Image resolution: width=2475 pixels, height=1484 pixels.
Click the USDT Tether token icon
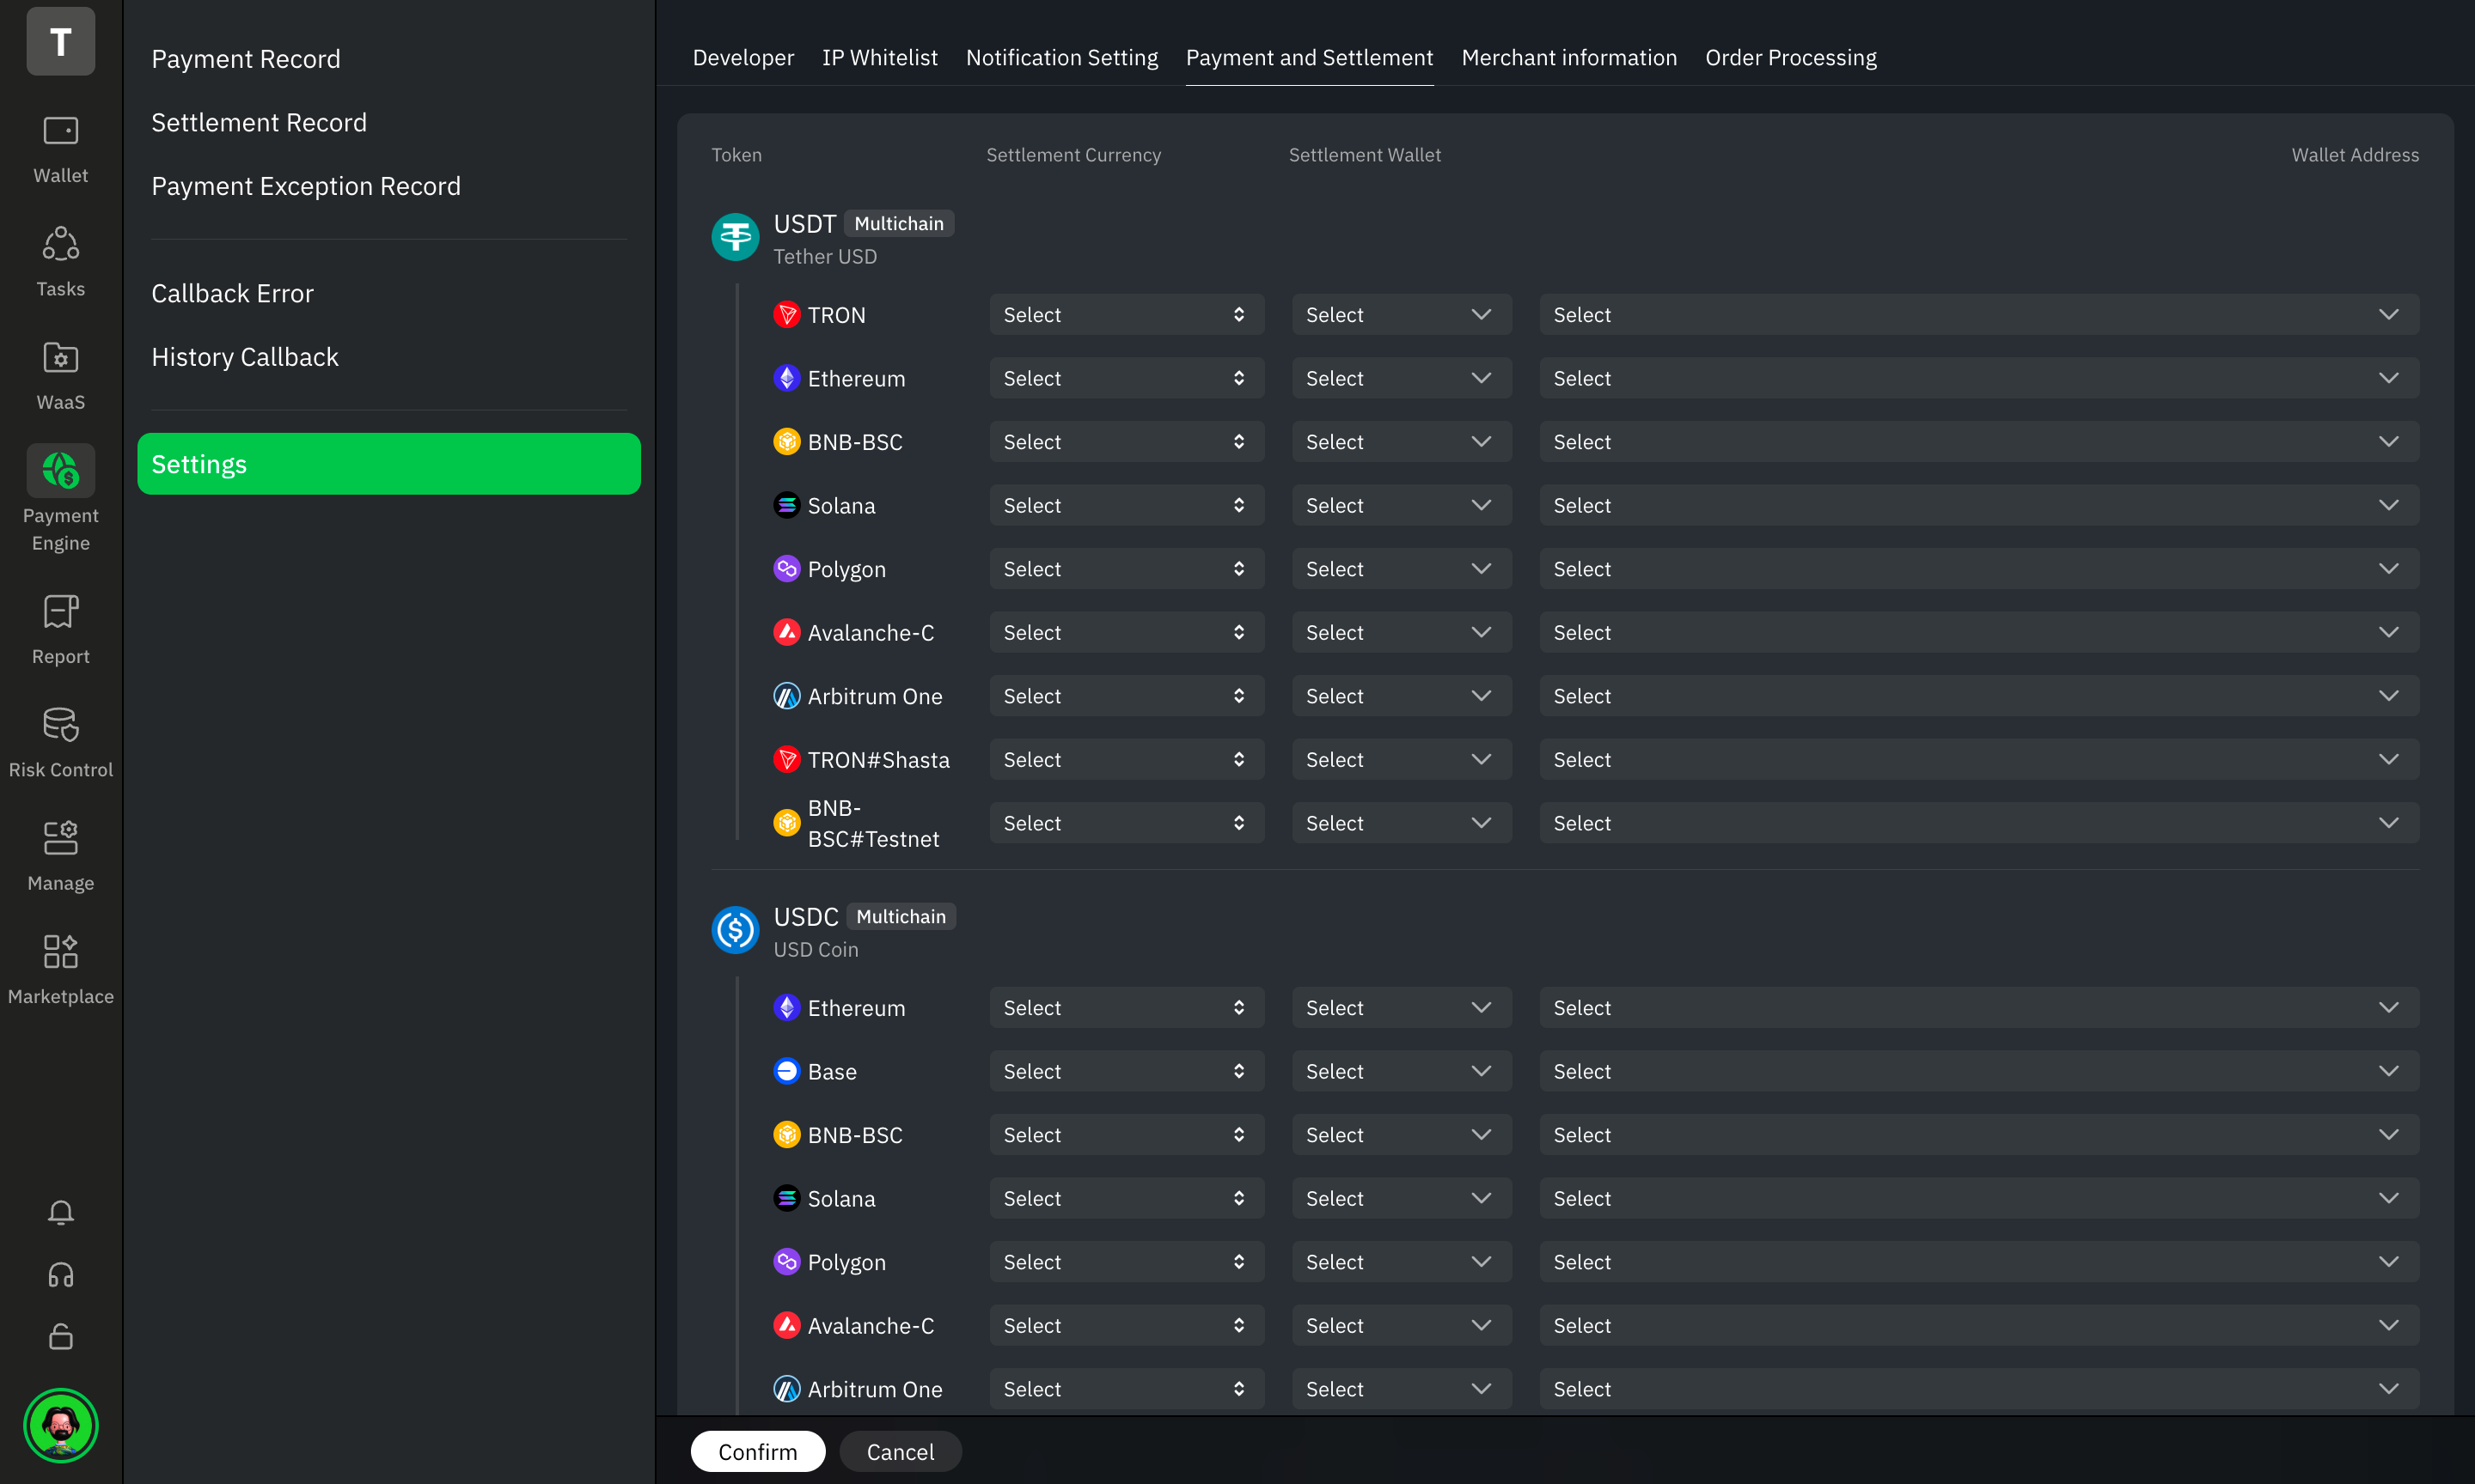736,237
